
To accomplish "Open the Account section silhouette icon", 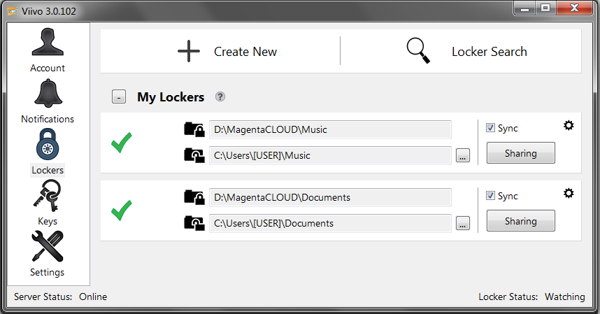I will (x=48, y=43).
